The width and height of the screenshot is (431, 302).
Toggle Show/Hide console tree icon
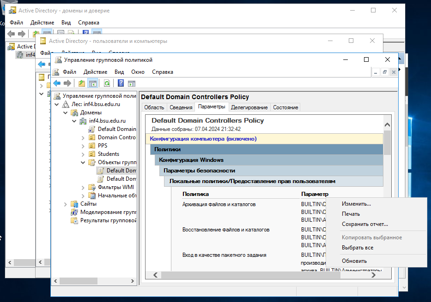[93, 83]
